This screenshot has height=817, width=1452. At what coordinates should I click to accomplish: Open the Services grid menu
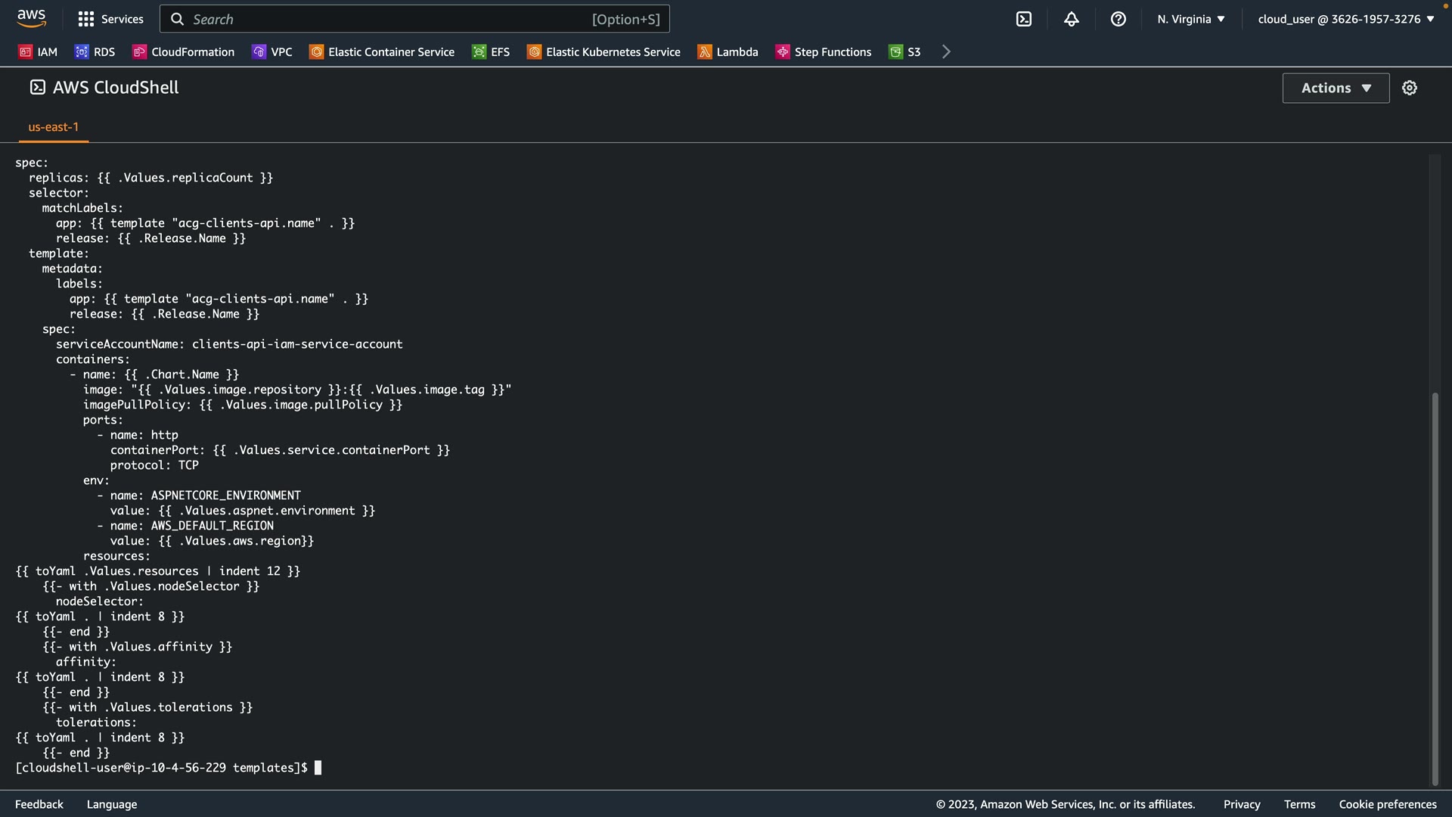click(110, 19)
